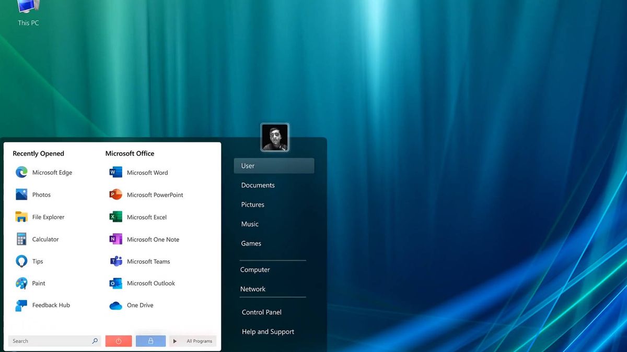Open Documents from the start menu
Viewport: 627px width, 352px height.
coord(258,185)
